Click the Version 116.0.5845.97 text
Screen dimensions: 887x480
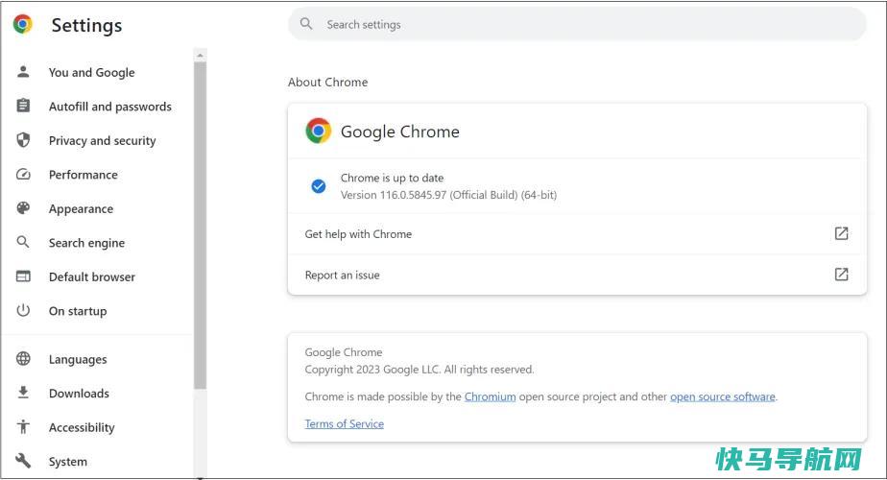[448, 195]
